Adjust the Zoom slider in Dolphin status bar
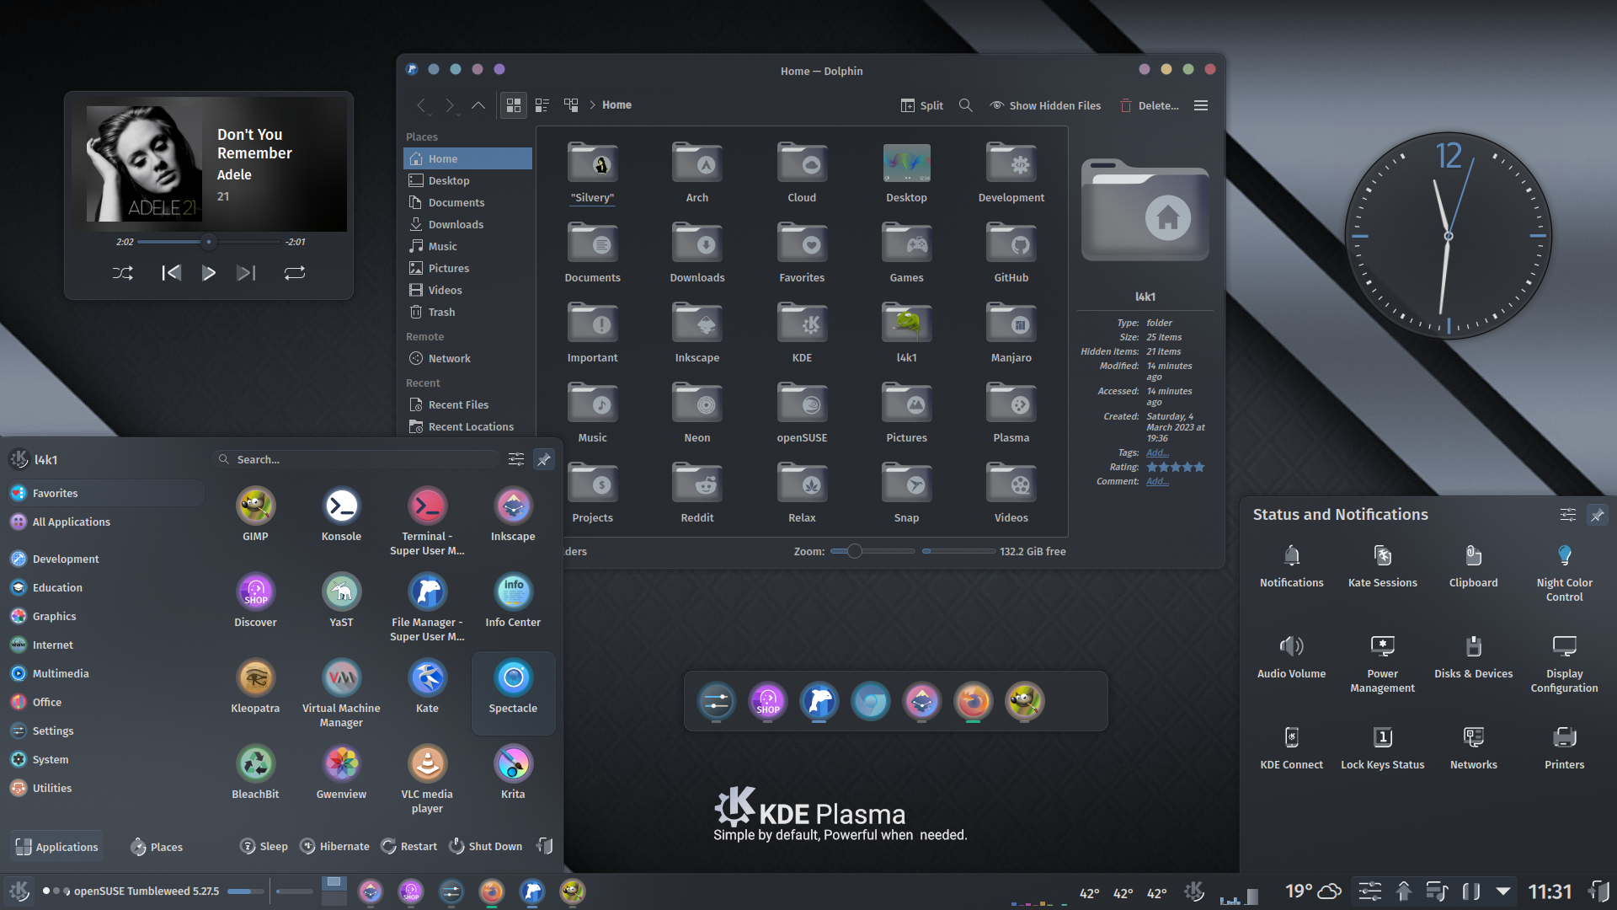Screen dimensions: 1617x910 click(853, 551)
